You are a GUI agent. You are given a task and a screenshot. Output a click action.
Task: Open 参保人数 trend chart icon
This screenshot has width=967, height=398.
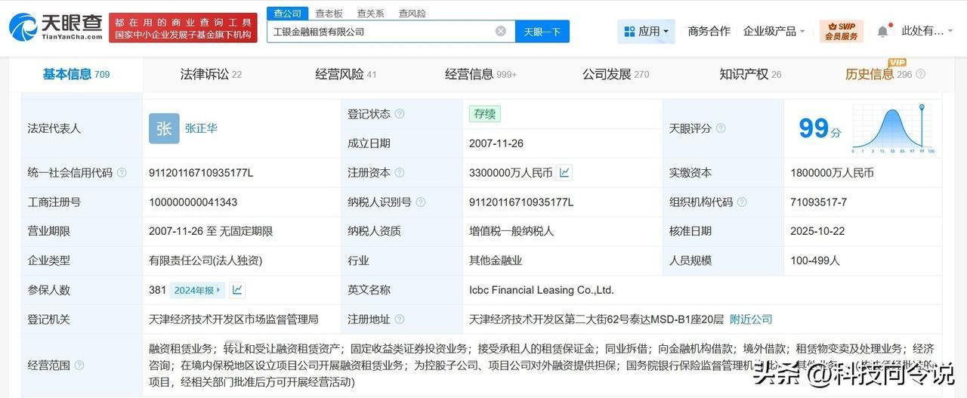(x=237, y=290)
